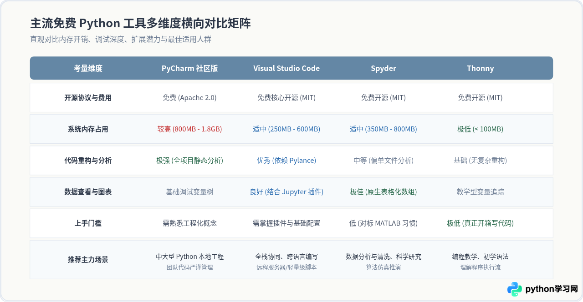Image resolution: width=583 pixels, height=302 pixels.
Task: Click the '良好 (结合 Jupyter 插件)' cell
Action: [286, 192]
